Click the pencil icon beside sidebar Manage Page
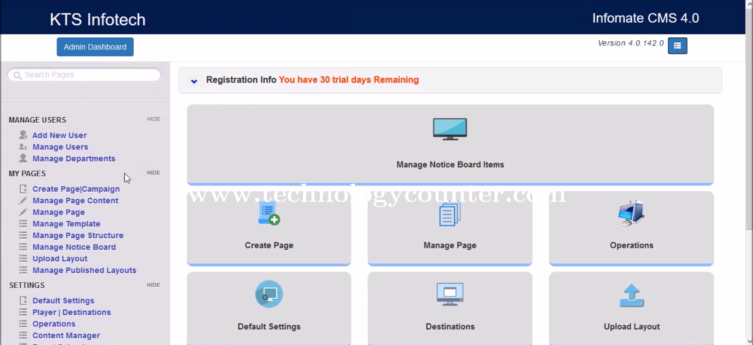The height and width of the screenshot is (345, 753). [23, 212]
